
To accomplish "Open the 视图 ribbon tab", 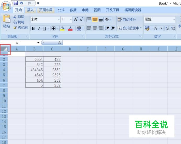I will [97, 10].
